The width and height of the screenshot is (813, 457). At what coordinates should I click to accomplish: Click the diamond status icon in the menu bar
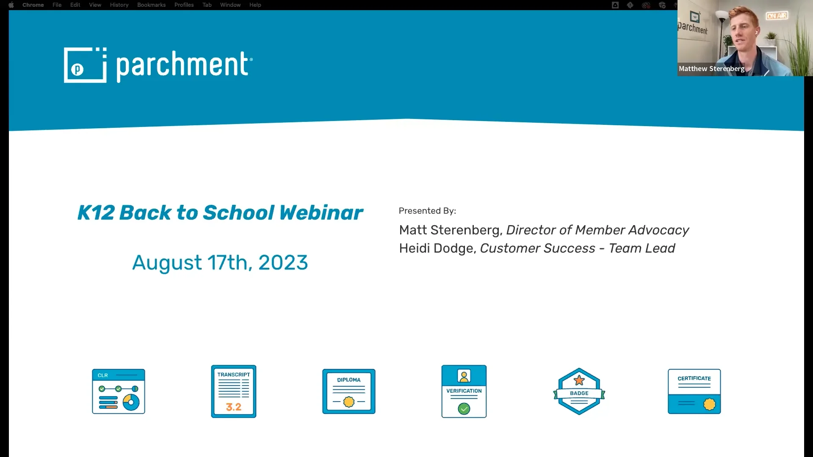pos(630,5)
